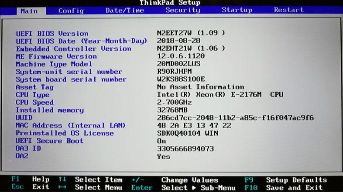Click serial value R90RJHFM

click(x=175, y=71)
